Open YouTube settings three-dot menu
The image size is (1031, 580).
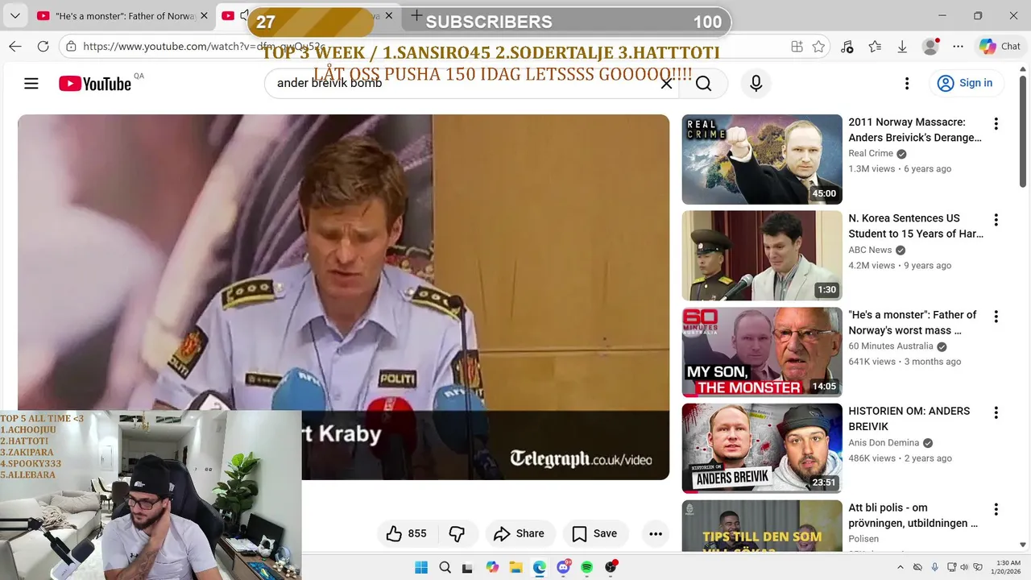point(907,83)
